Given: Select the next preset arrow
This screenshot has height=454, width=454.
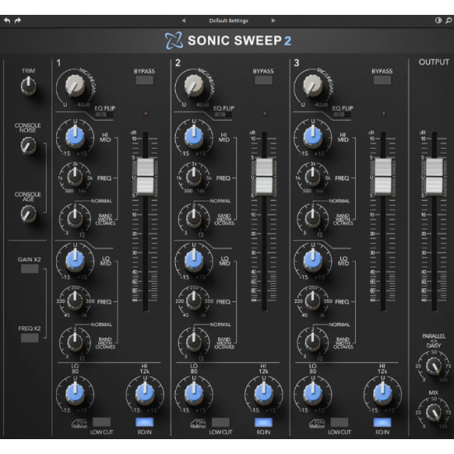Looking at the screenshot, I should [x=273, y=21].
